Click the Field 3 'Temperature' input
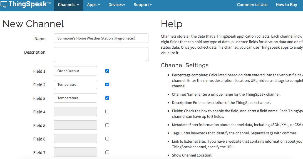 75,98
